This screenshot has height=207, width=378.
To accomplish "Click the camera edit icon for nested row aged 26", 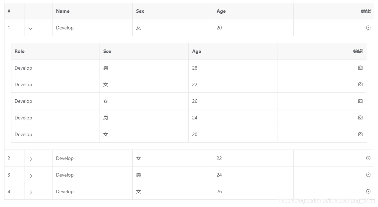I will coord(360,101).
